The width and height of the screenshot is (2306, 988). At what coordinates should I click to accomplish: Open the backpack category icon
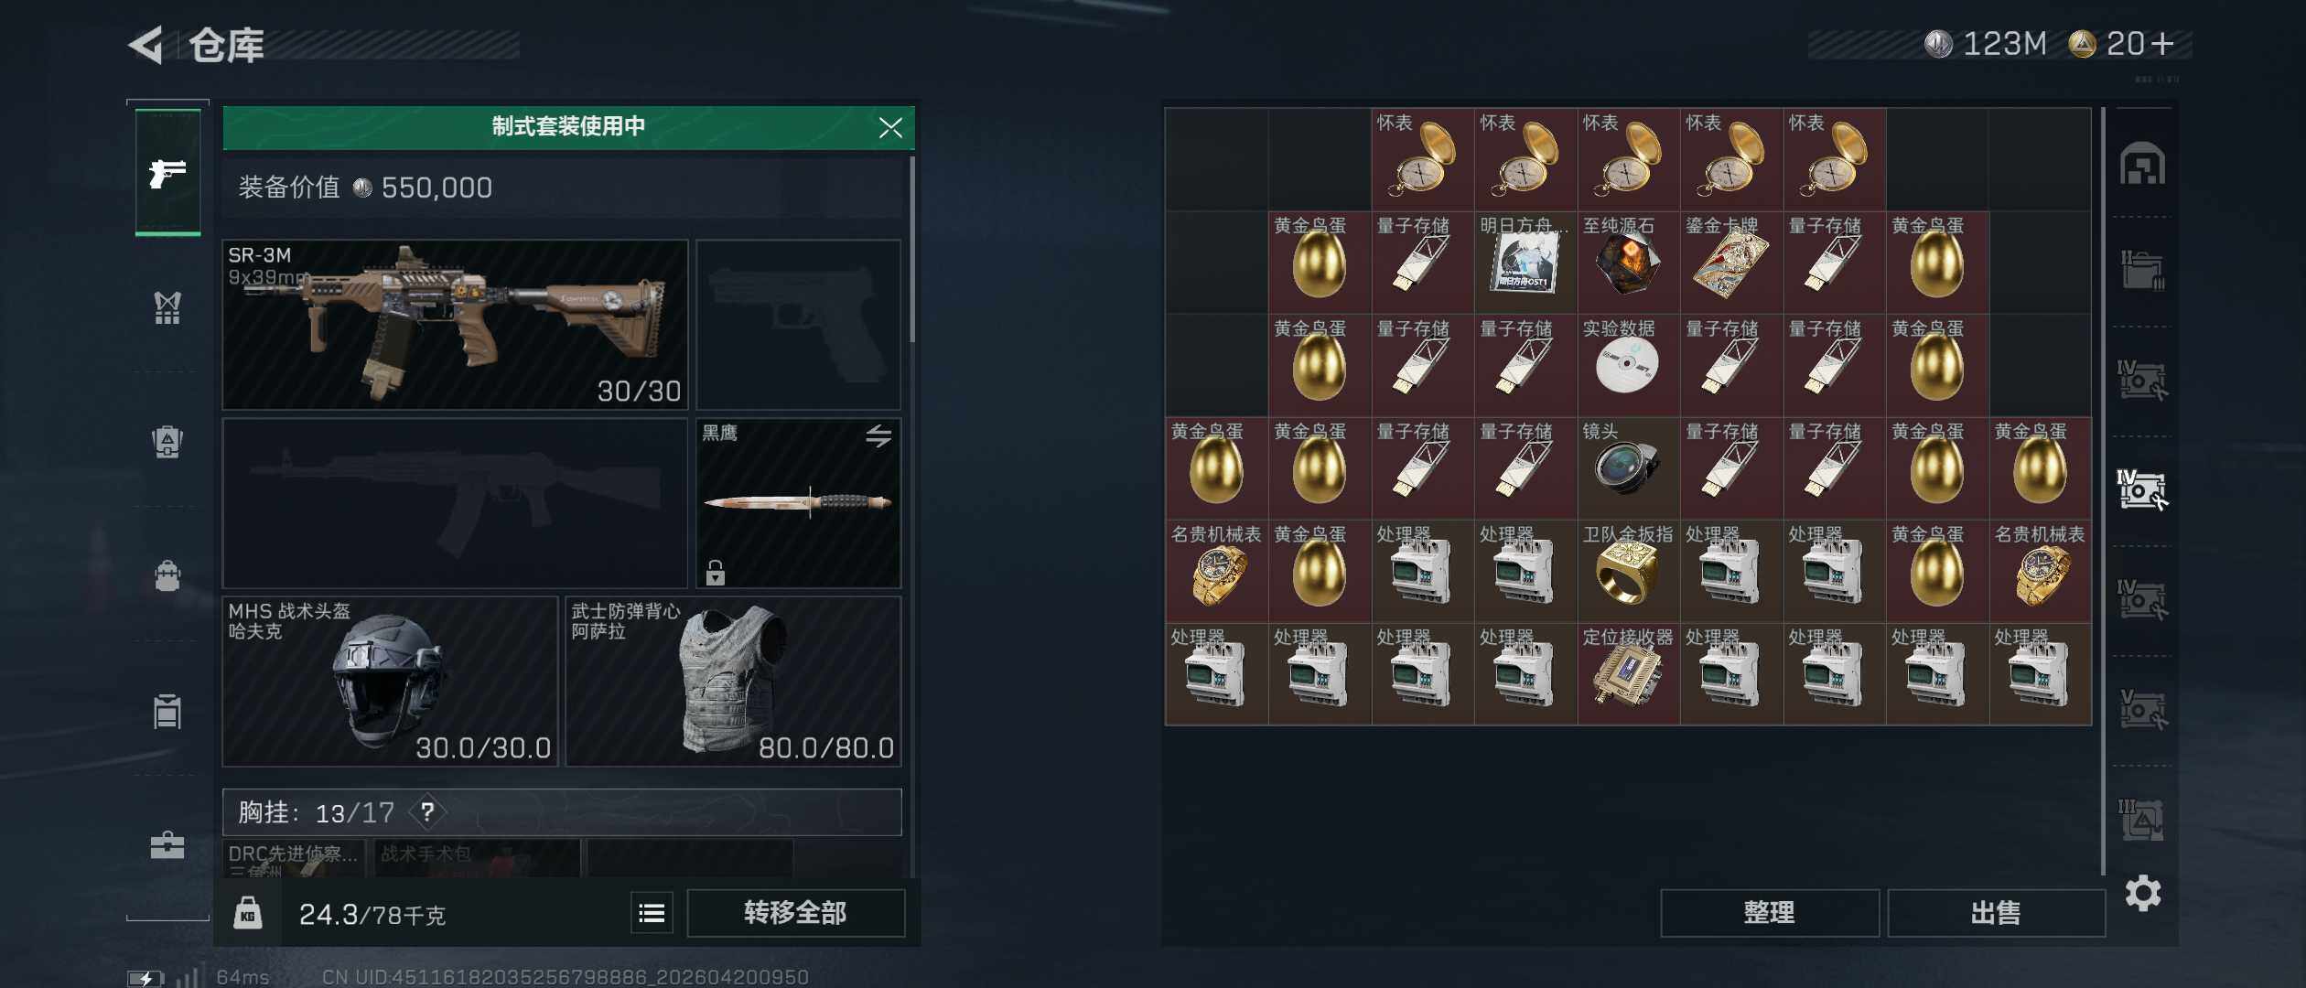(x=167, y=576)
